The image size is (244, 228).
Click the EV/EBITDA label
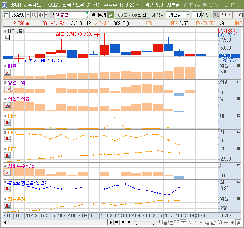click(206, 23)
